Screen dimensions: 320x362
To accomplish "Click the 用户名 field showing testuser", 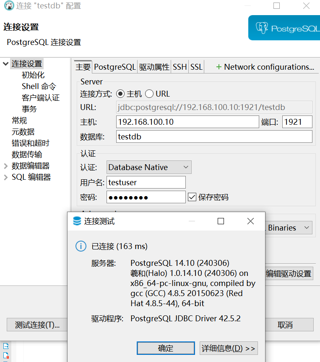I will [x=146, y=182].
